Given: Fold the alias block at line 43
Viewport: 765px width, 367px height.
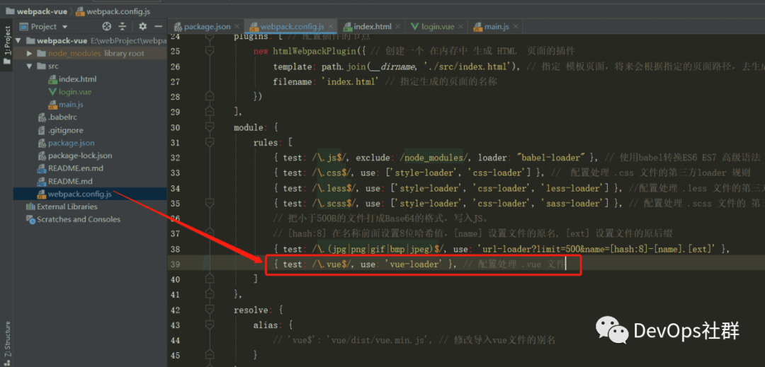Looking at the screenshot, I should tap(210, 325).
